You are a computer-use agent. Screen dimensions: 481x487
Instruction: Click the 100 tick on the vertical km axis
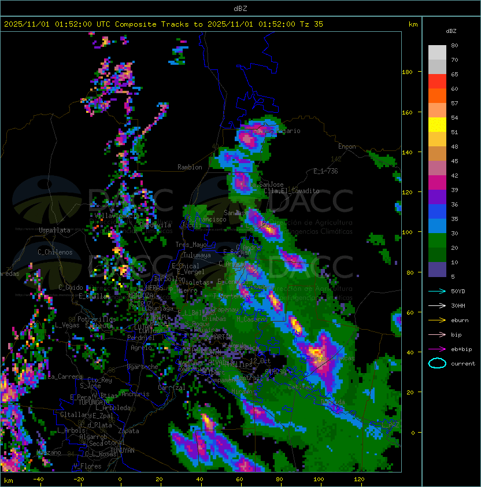[407, 233]
